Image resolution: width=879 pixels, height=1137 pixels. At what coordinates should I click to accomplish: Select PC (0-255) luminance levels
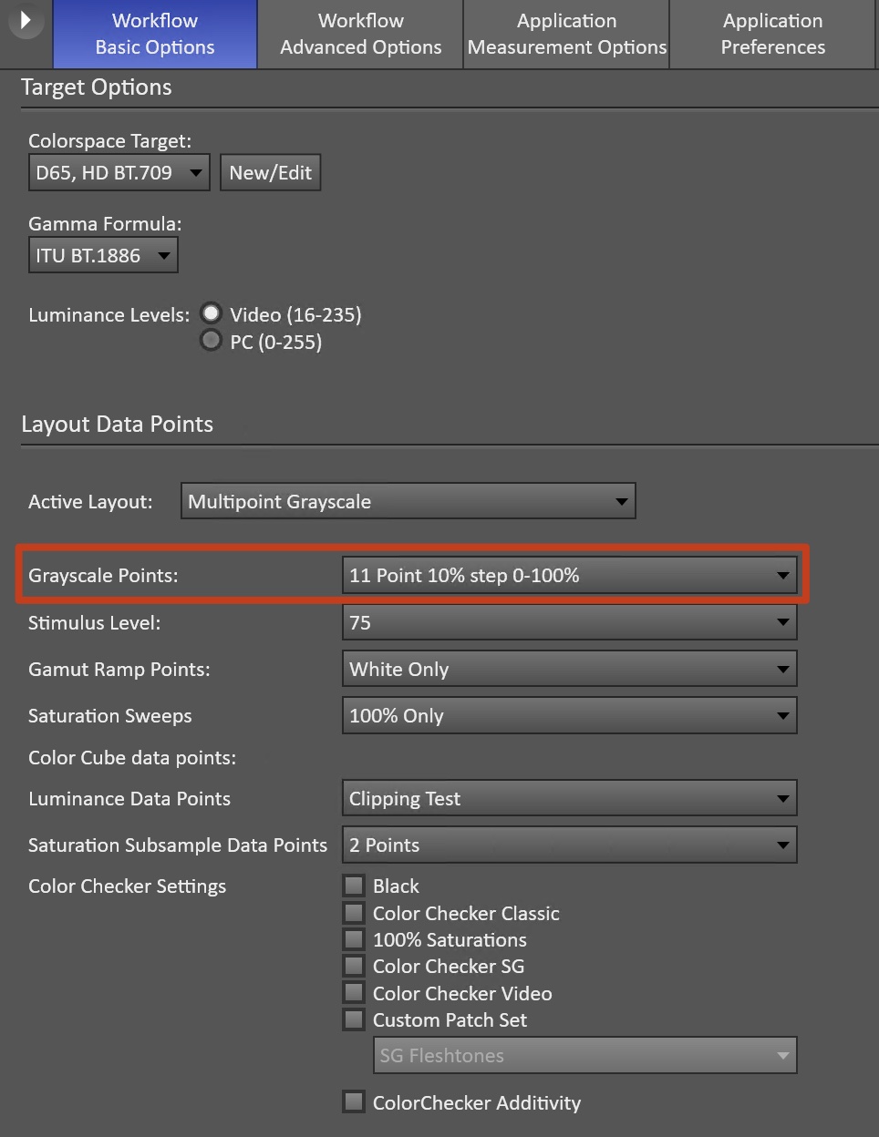pyautogui.click(x=212, y=341)
